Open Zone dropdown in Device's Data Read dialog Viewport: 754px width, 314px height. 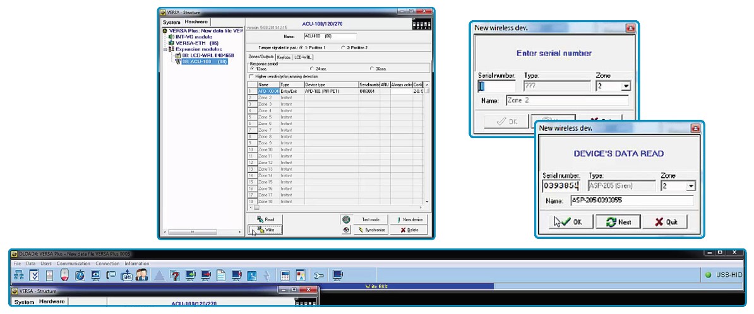(x=690, y=186)
